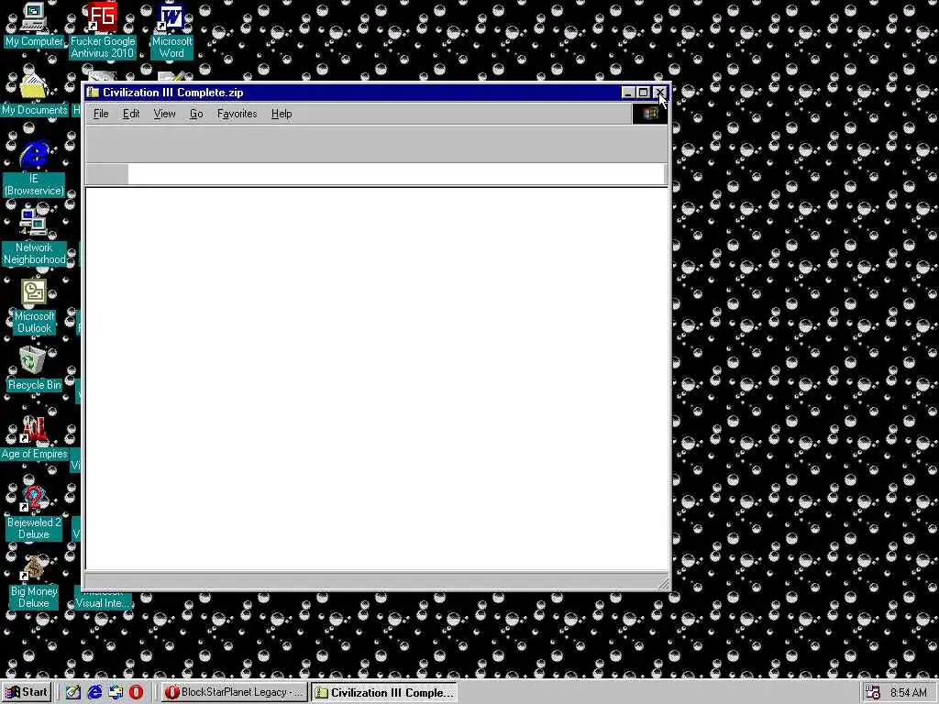
Task: Click the window's bottom-right resize grip
Action: (662, 584)
